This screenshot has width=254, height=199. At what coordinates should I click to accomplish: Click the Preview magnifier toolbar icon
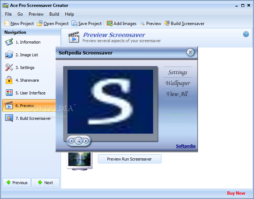coord(142,23)
